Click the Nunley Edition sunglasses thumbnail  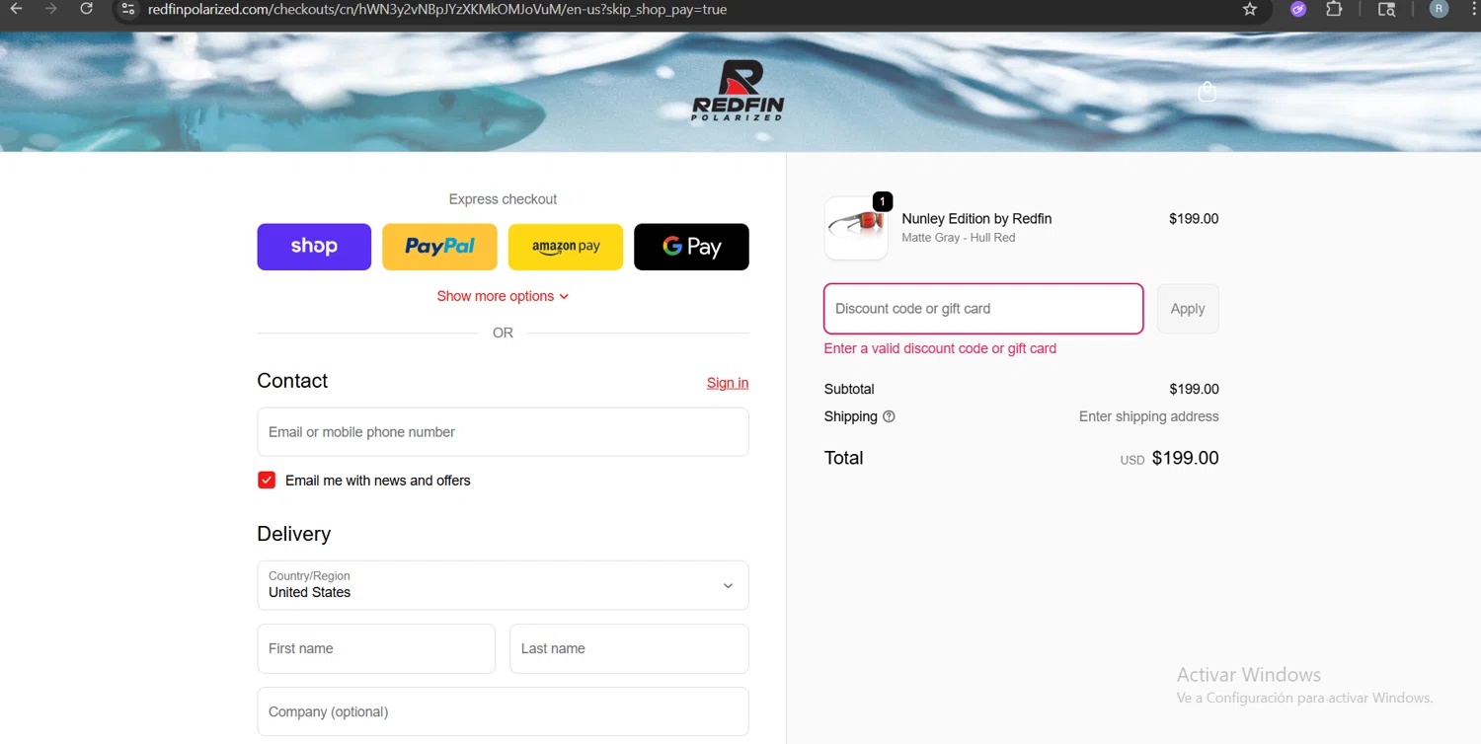[x=856, y=228]
